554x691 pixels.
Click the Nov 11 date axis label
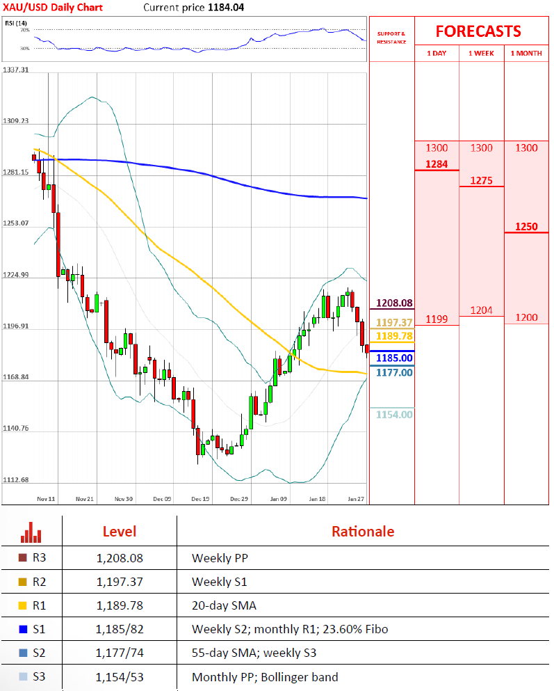(46, 499)
